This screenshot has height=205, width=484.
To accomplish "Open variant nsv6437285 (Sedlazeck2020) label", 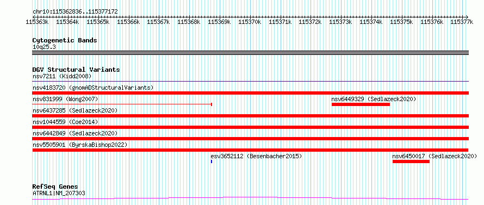I will click(75, 110).
